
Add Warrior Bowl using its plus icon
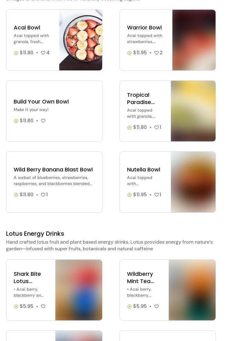[130, 53]
